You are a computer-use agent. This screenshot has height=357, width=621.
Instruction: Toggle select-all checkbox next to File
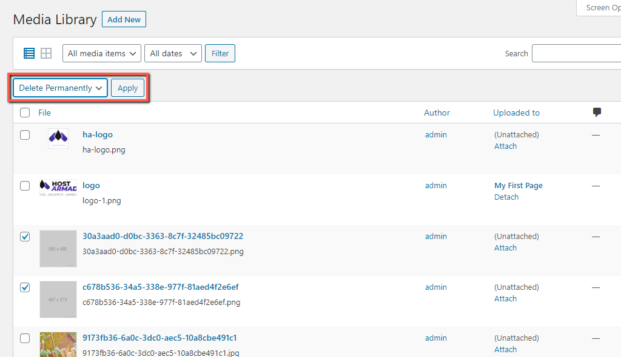pyautogui.click(x=25, y=113)
